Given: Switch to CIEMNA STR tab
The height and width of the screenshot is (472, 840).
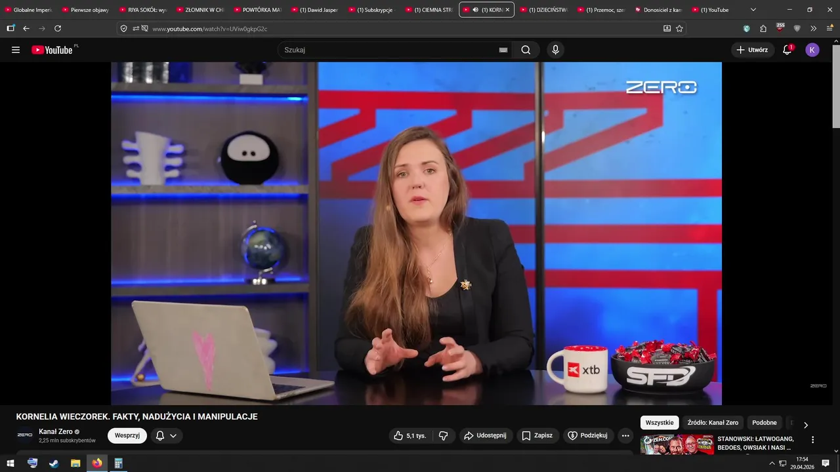Looking at the screenshot, I should click(428, 10).
